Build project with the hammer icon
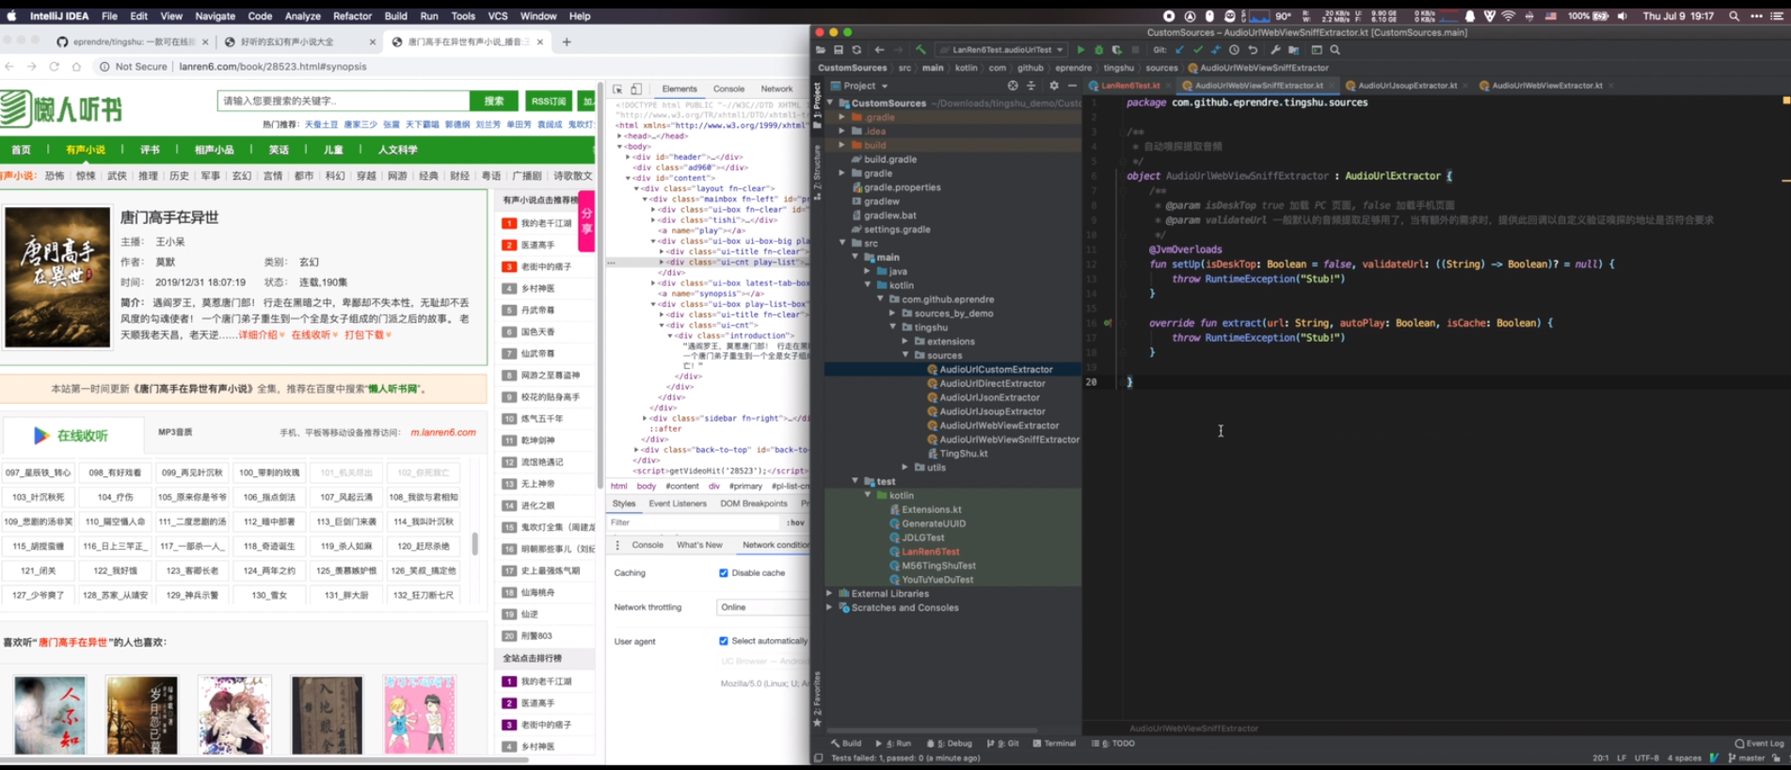1791x770 pixels. click(x=920, y=50)
